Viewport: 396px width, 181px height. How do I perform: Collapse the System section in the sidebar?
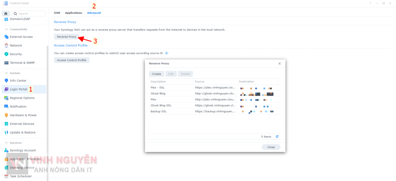coord(6,73)
